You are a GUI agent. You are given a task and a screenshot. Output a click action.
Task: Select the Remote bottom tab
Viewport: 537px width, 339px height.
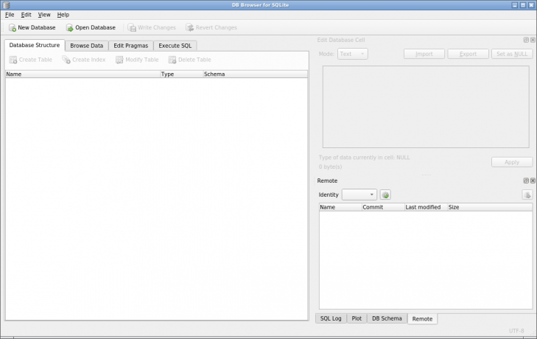[422, 319]
